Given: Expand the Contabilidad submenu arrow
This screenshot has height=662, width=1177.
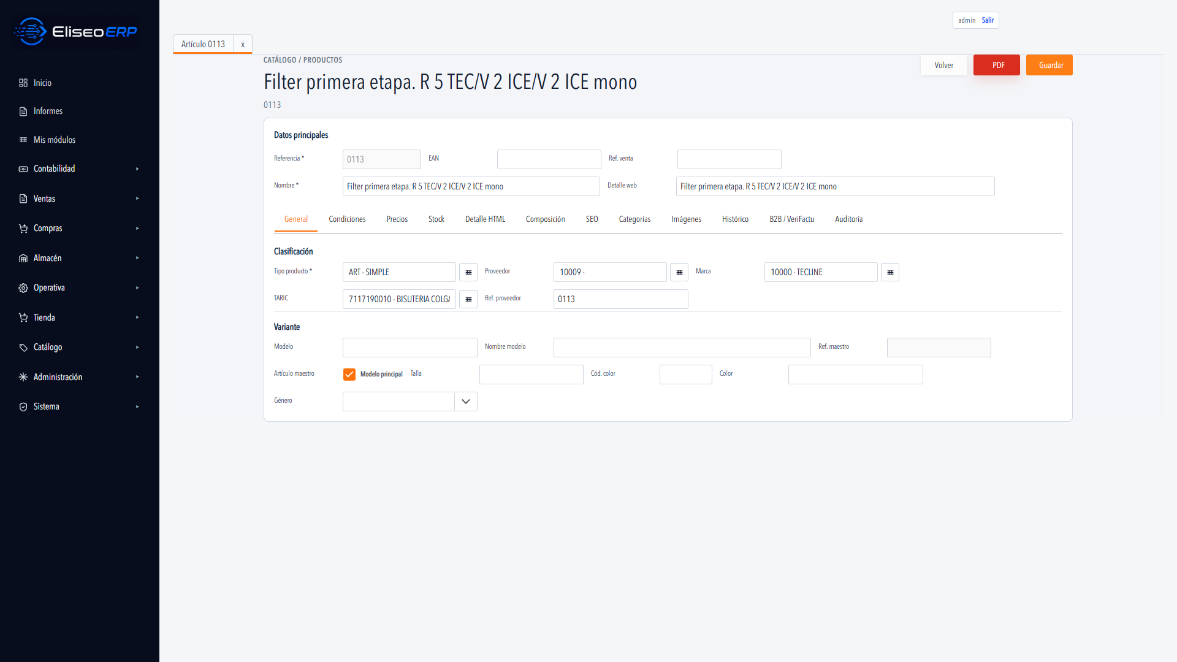Looking at the screenshot, I should pos(137,169).
